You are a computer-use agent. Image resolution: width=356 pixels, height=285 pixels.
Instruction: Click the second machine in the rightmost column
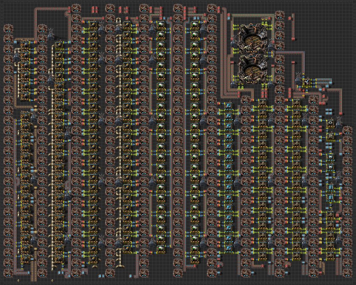click(330, 137)
